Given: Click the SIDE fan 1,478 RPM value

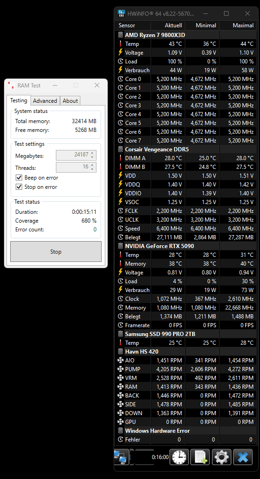Looking at the screenshot, I should (x=169, y=404).
